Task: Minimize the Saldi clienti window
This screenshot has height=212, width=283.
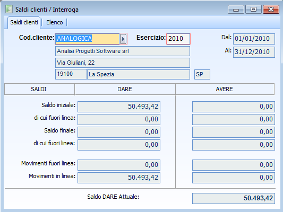Action: [x=236, y=10]
